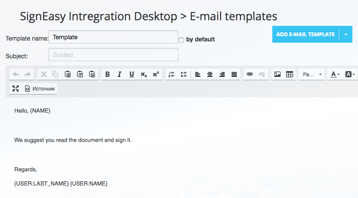
Task: Apply superscript formatting
Action: [x=156, y=75]
